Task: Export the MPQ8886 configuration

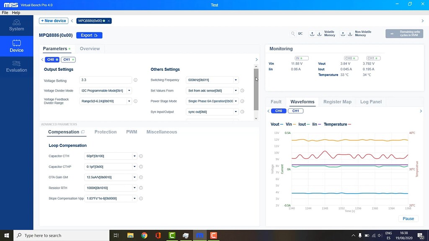Action: tap(89, 35)
